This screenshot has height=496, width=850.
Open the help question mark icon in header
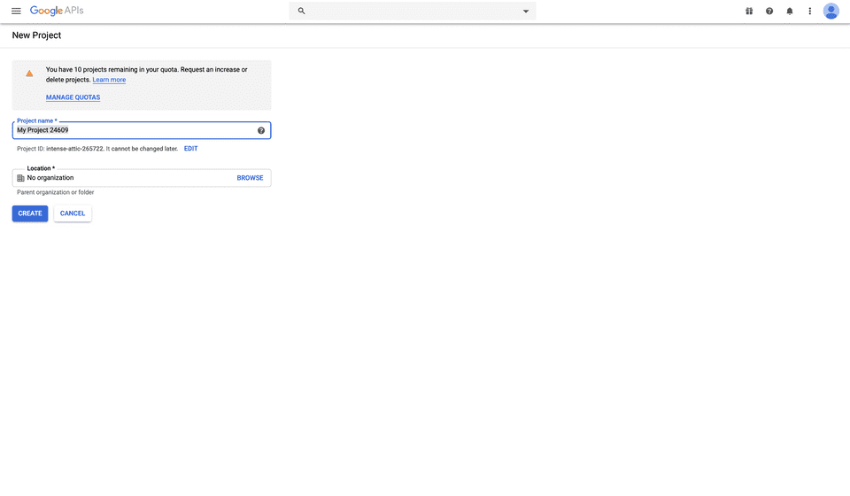point(769,11)
